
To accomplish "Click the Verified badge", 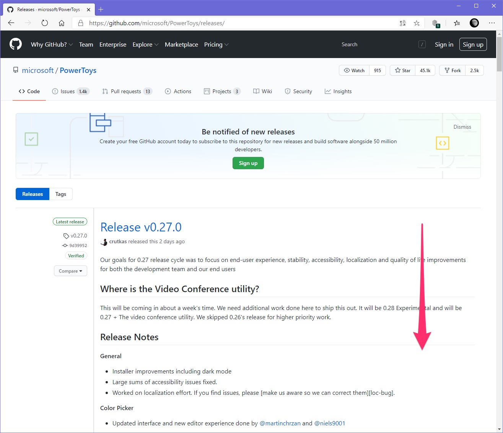I will tap(76, 256).
